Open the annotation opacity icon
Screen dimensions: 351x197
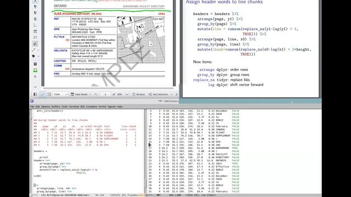click(x=35, y=77)
